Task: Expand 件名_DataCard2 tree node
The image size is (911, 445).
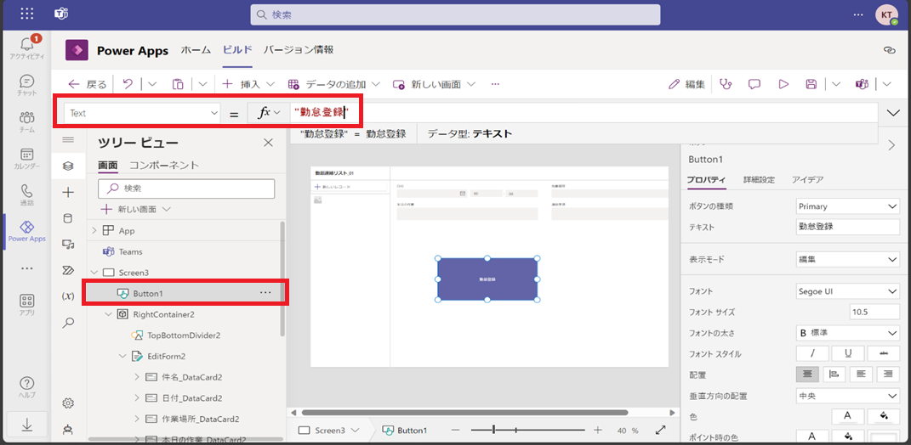Action: point(137,377)
